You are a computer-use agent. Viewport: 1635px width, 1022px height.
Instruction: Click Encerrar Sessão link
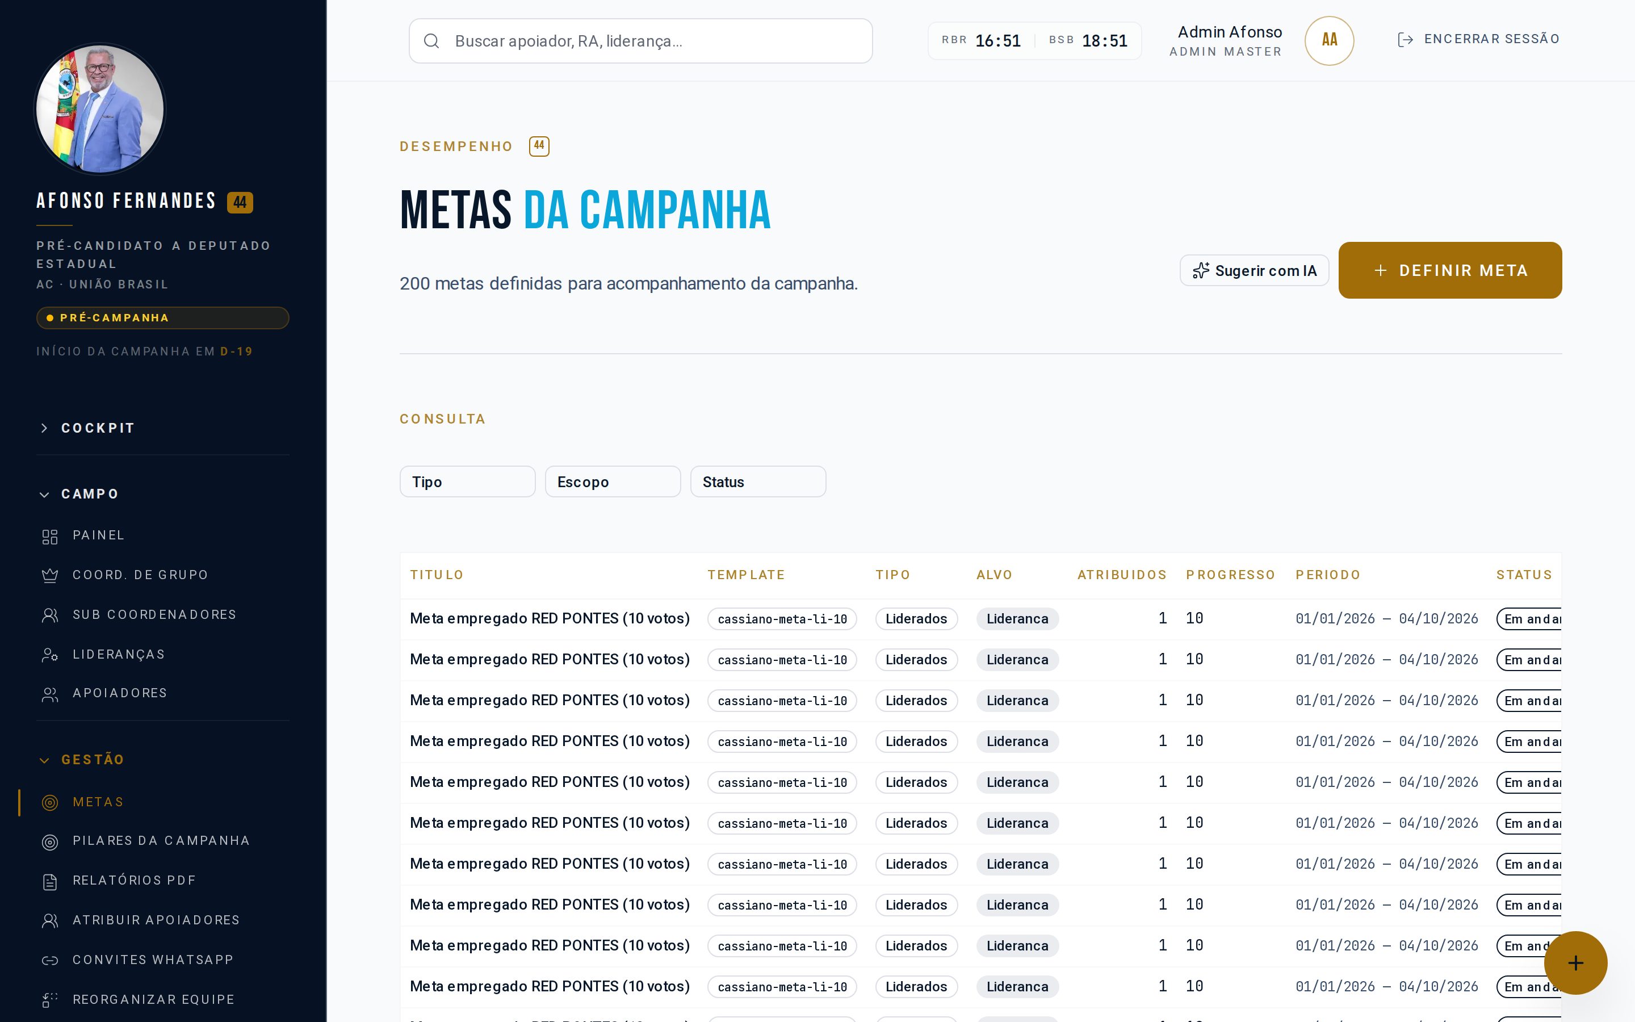(x=1479, y=39)
